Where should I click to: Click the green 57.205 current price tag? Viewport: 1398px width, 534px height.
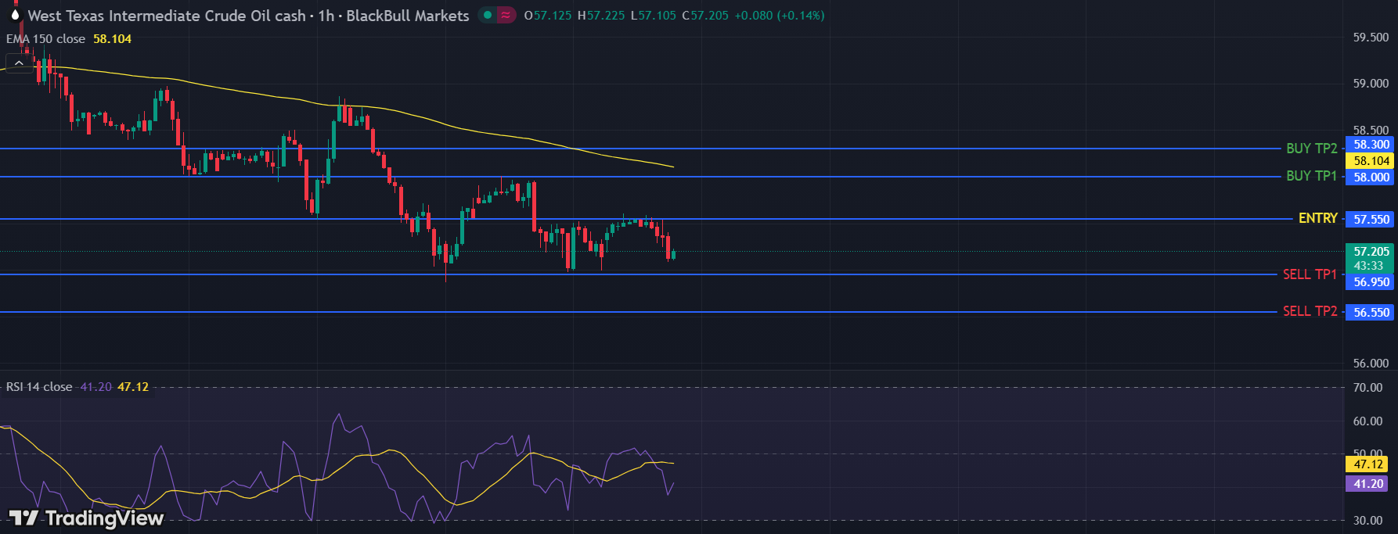[x=1371, y=252]
